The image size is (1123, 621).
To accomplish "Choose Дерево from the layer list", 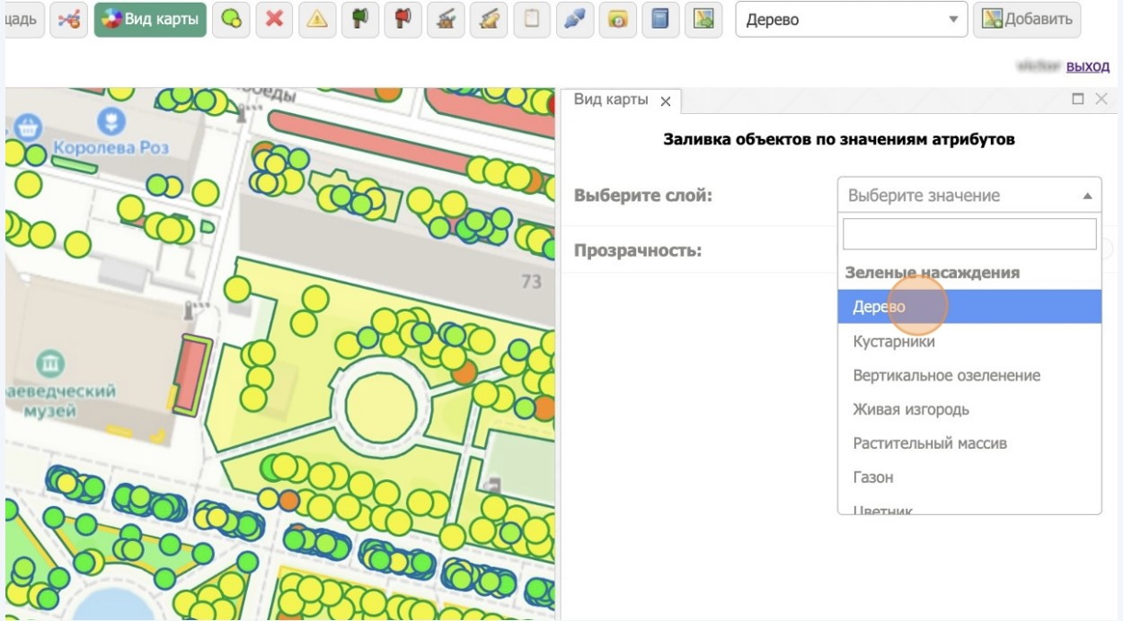I will tap(969, 306).
